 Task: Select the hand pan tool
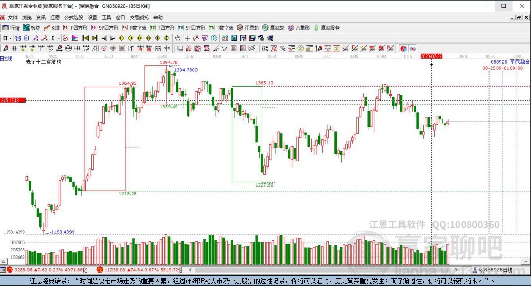coord(178,38)
